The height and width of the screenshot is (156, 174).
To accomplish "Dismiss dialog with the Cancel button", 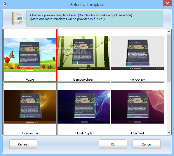I will tap(147, 144).
